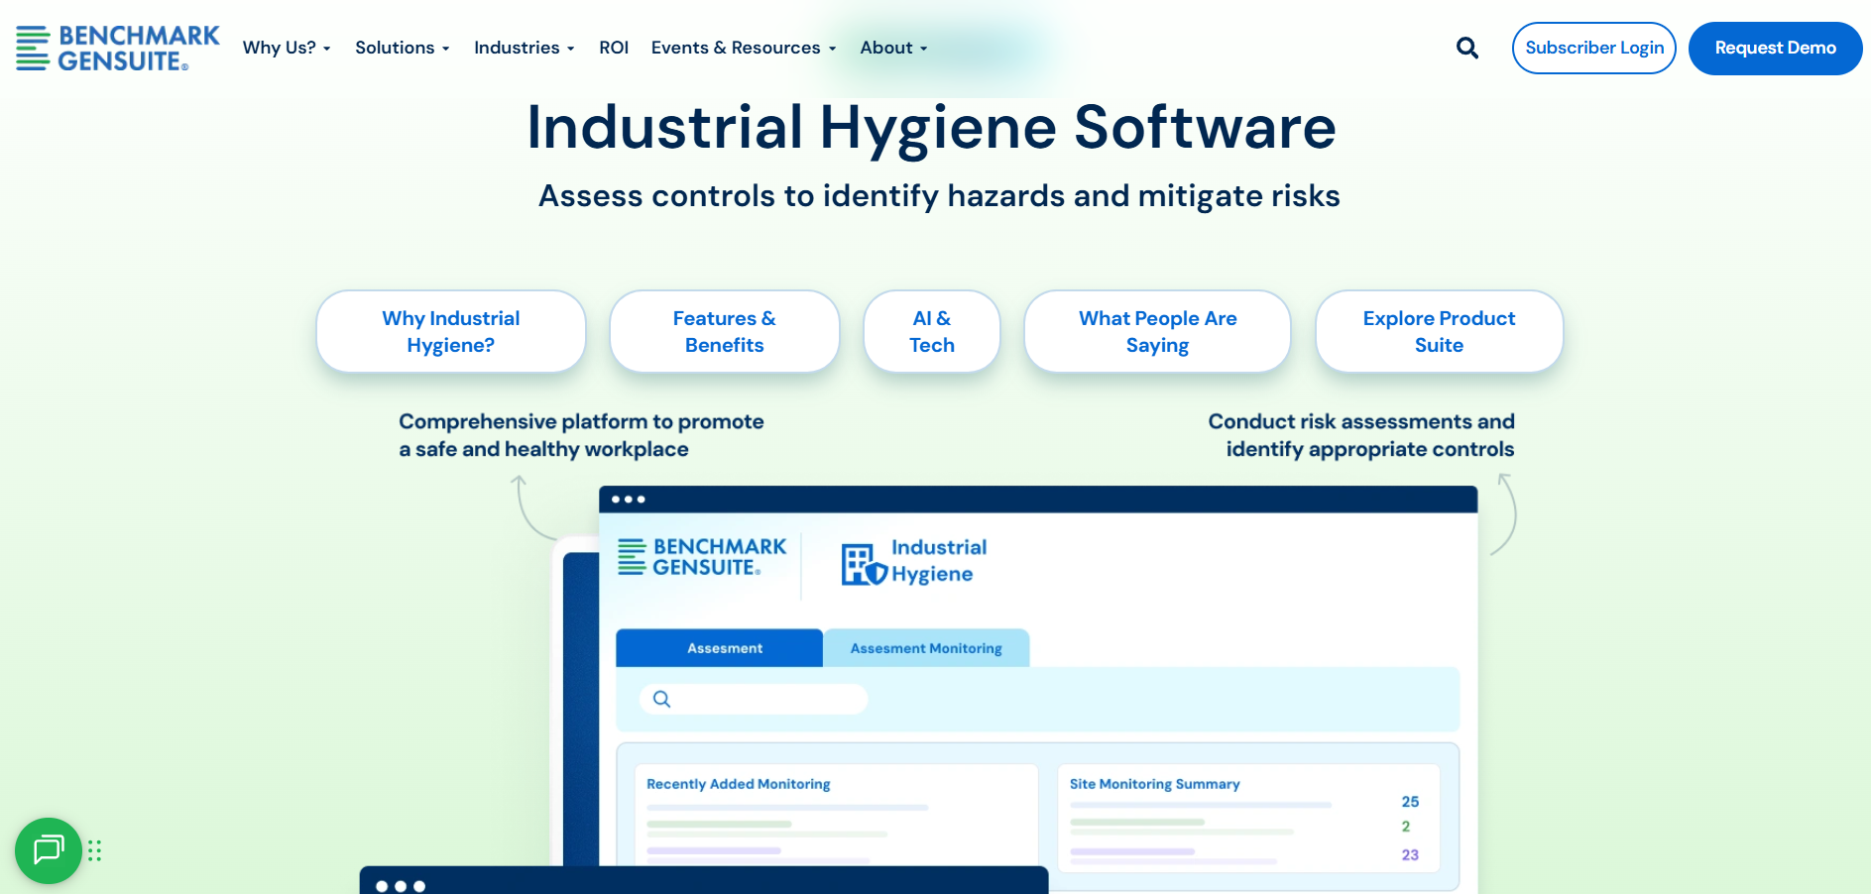
Task: Go to the ROI page
Action: pyautogui.click(x=614, y=48)
